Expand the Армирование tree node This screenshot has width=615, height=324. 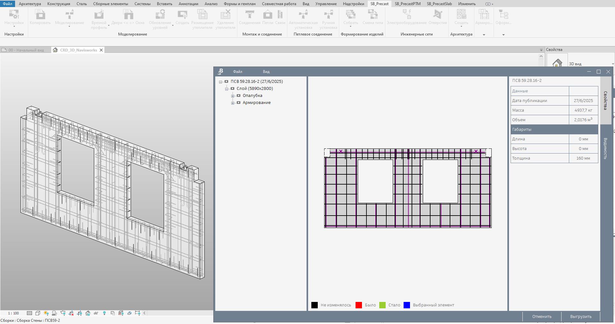pyautogui.click(x=233, y=103)
